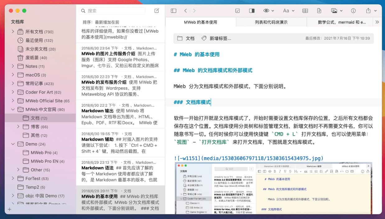Screen dimensions: 385x219
Task: Click the export document icon
Action: (x=319, y=11)
